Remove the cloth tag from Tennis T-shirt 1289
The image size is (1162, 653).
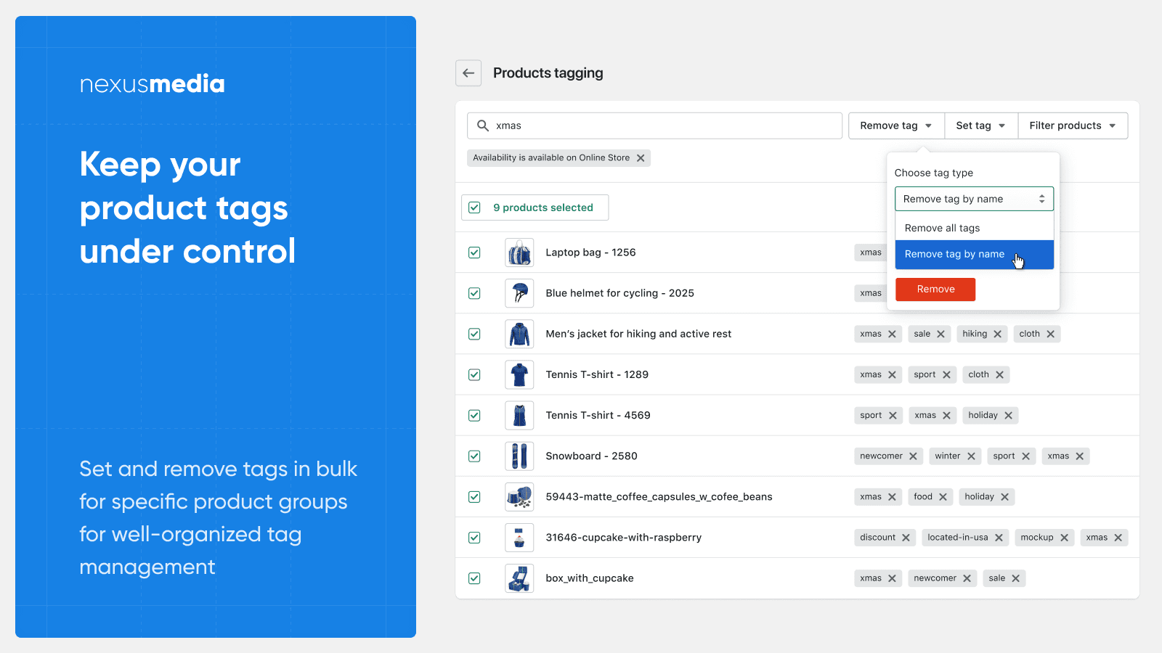pyautogui.click(x=1000, y=374)
